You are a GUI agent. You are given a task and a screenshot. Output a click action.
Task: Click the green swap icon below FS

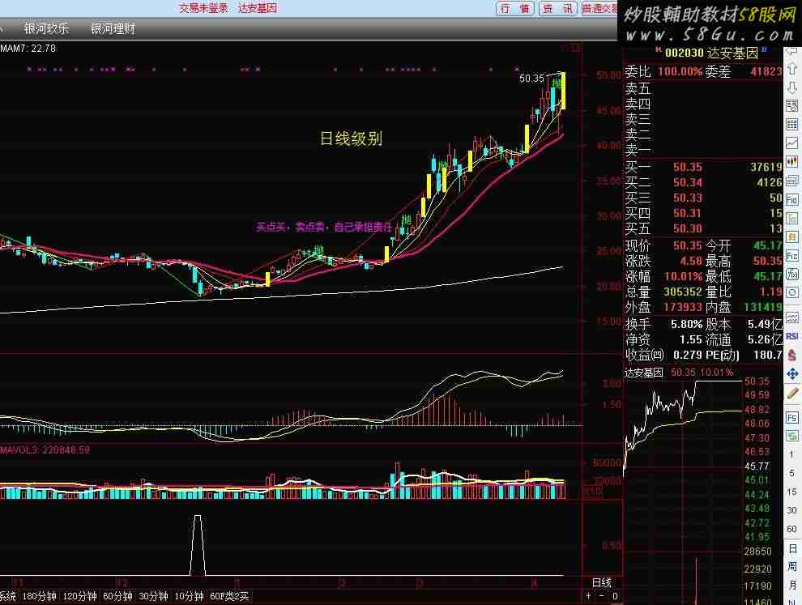coord(791,437)
